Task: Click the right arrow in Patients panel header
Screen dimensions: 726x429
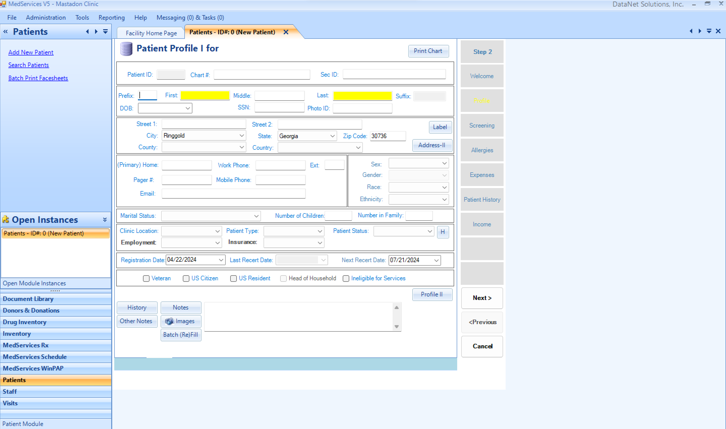Action: coord(96,32)
